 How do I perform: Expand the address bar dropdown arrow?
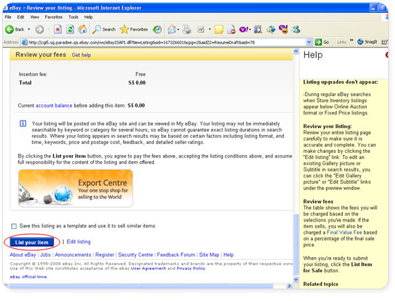(x=309, y=42)
